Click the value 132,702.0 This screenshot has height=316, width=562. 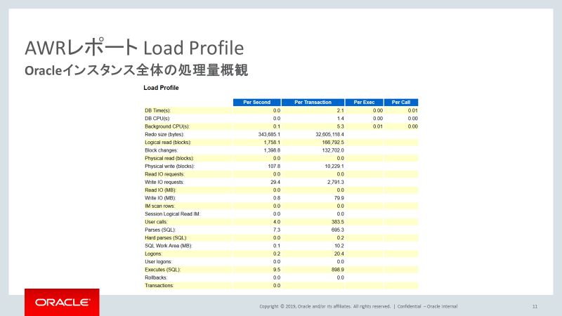[333, 150]
